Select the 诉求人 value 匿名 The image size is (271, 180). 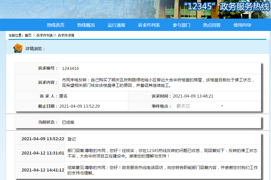63,96
